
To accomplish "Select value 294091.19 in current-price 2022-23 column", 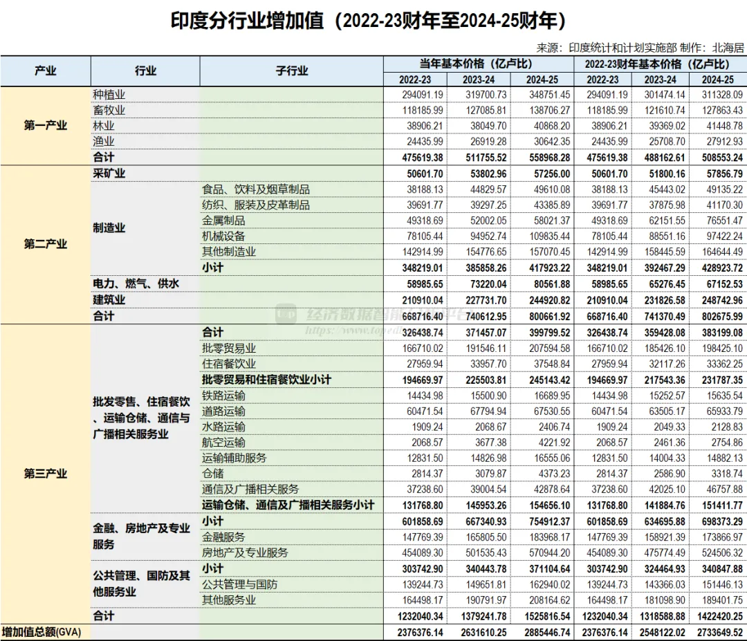I will click(x=423, y=95).
